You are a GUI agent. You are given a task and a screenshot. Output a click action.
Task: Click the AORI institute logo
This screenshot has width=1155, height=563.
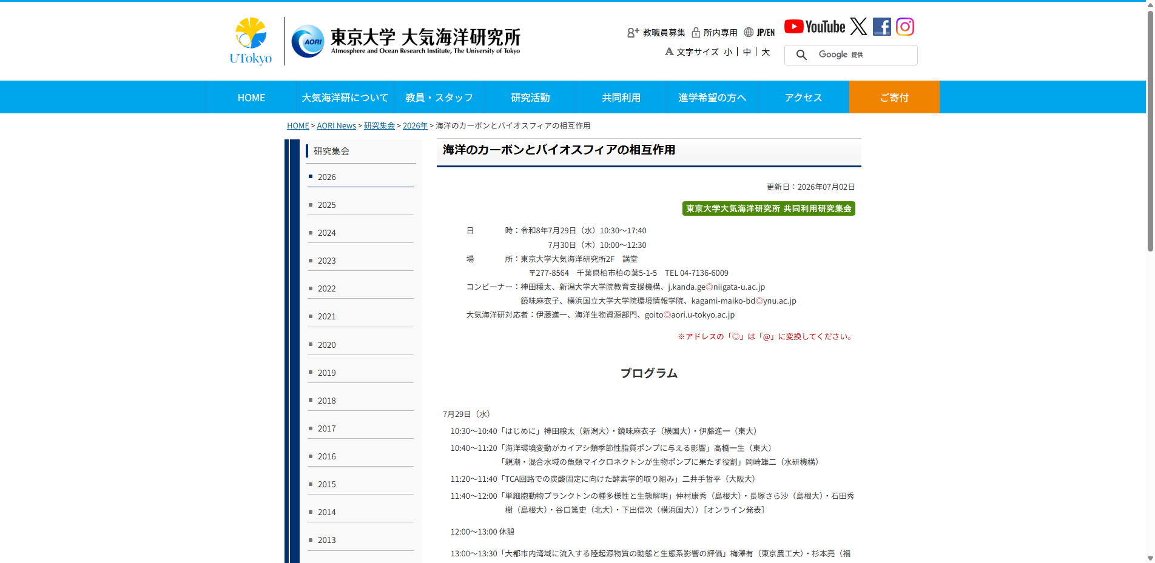tap(406, 41)
